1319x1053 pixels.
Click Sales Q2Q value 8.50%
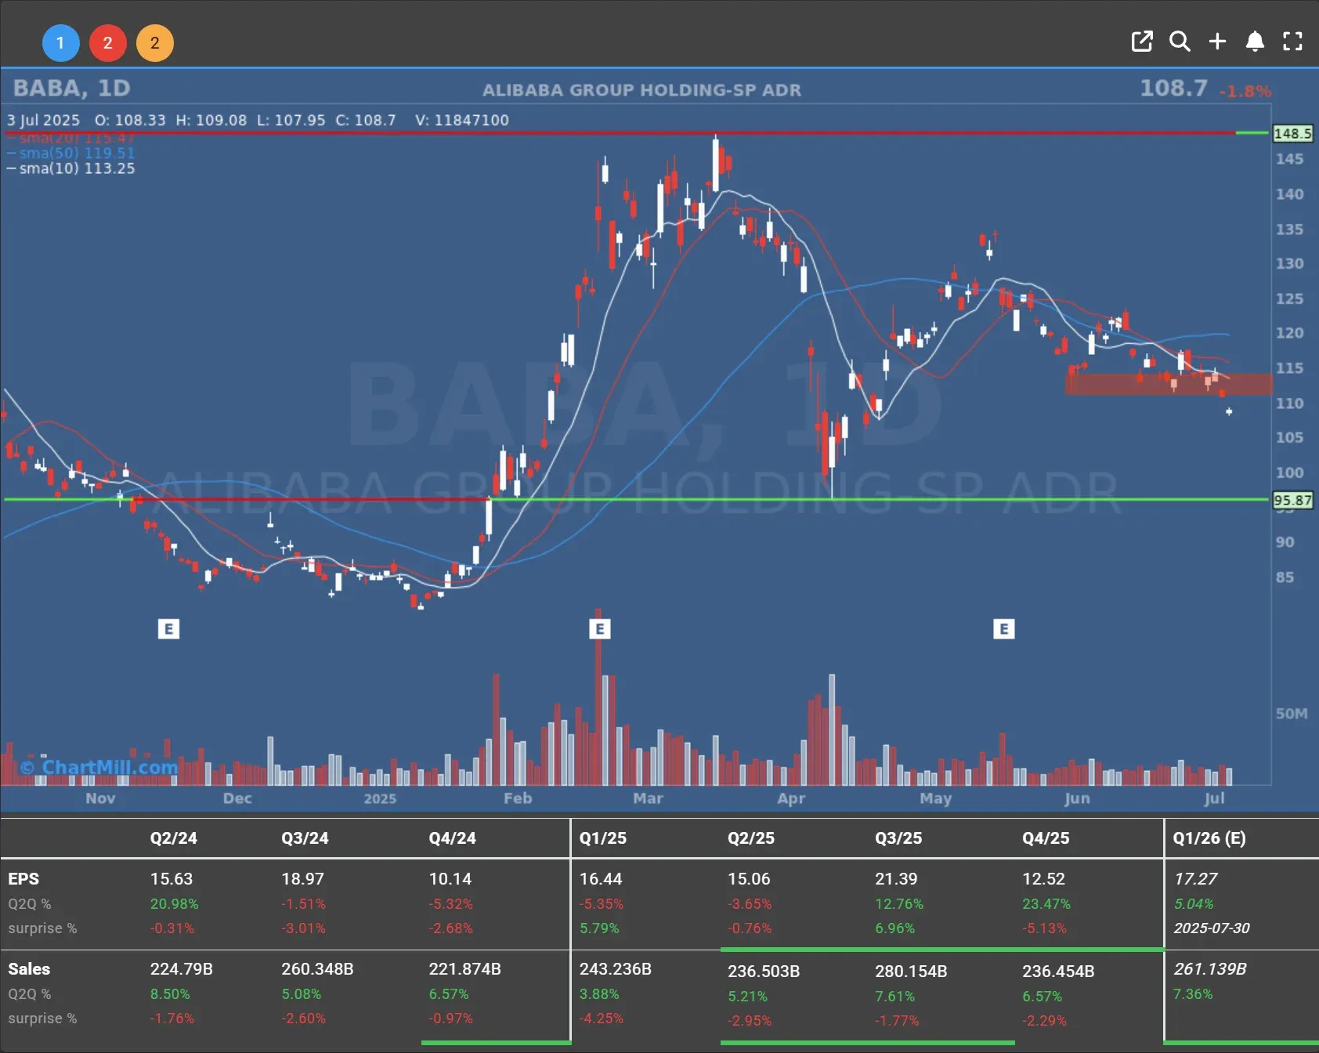point(170,994)
